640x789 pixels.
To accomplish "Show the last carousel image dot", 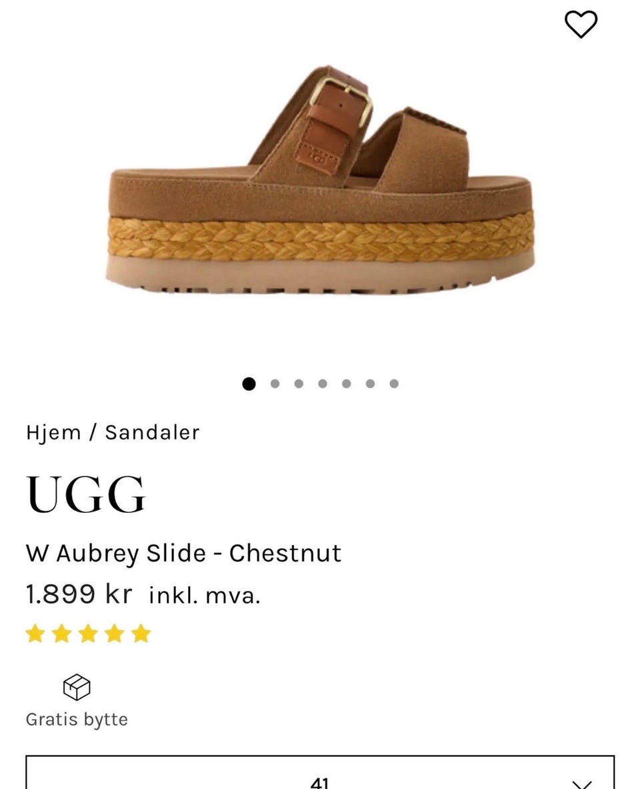I will (394, 384).
